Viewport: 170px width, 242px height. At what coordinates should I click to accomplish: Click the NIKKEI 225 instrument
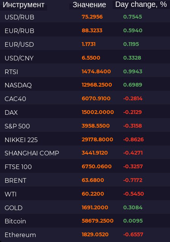[21, 140]
